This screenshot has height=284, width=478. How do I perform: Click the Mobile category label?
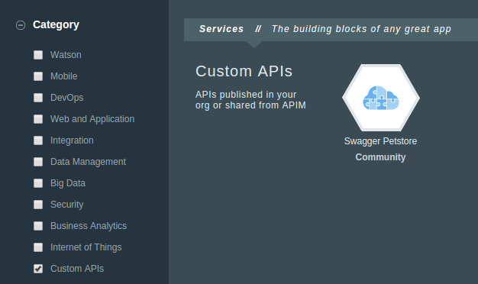(63, 76)
